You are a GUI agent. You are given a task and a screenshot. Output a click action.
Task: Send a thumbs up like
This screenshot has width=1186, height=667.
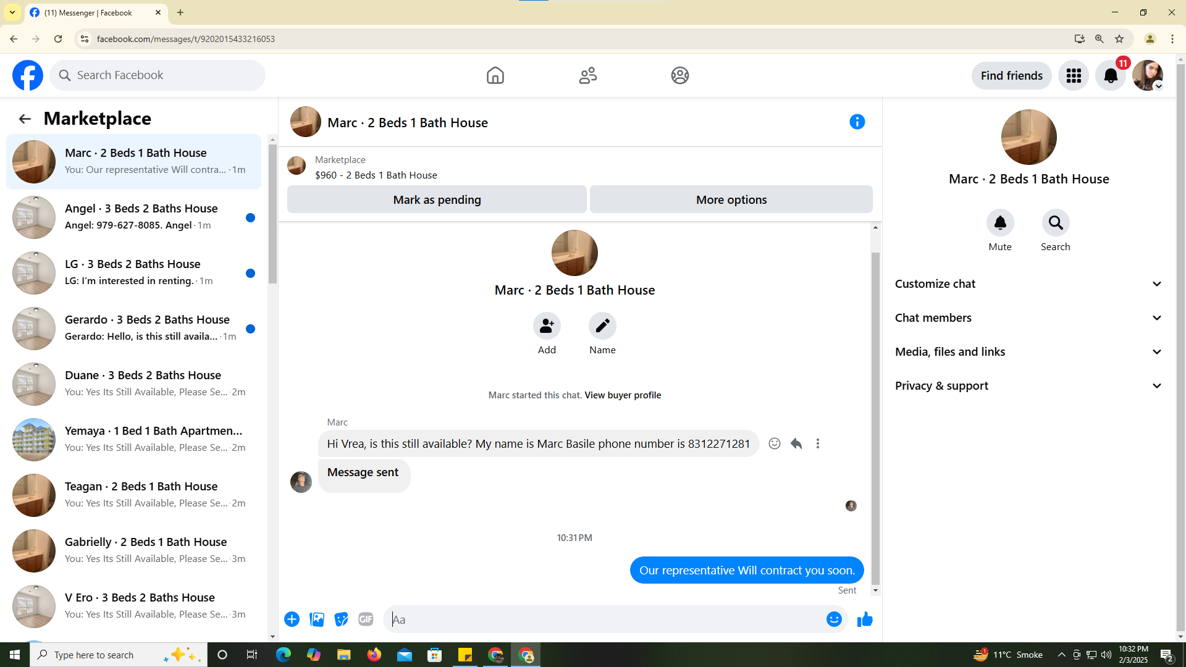pos(864,619)
